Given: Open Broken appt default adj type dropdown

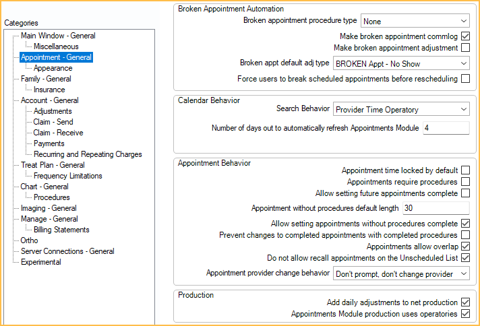Looking at the screenshot, I should [401, 63].
